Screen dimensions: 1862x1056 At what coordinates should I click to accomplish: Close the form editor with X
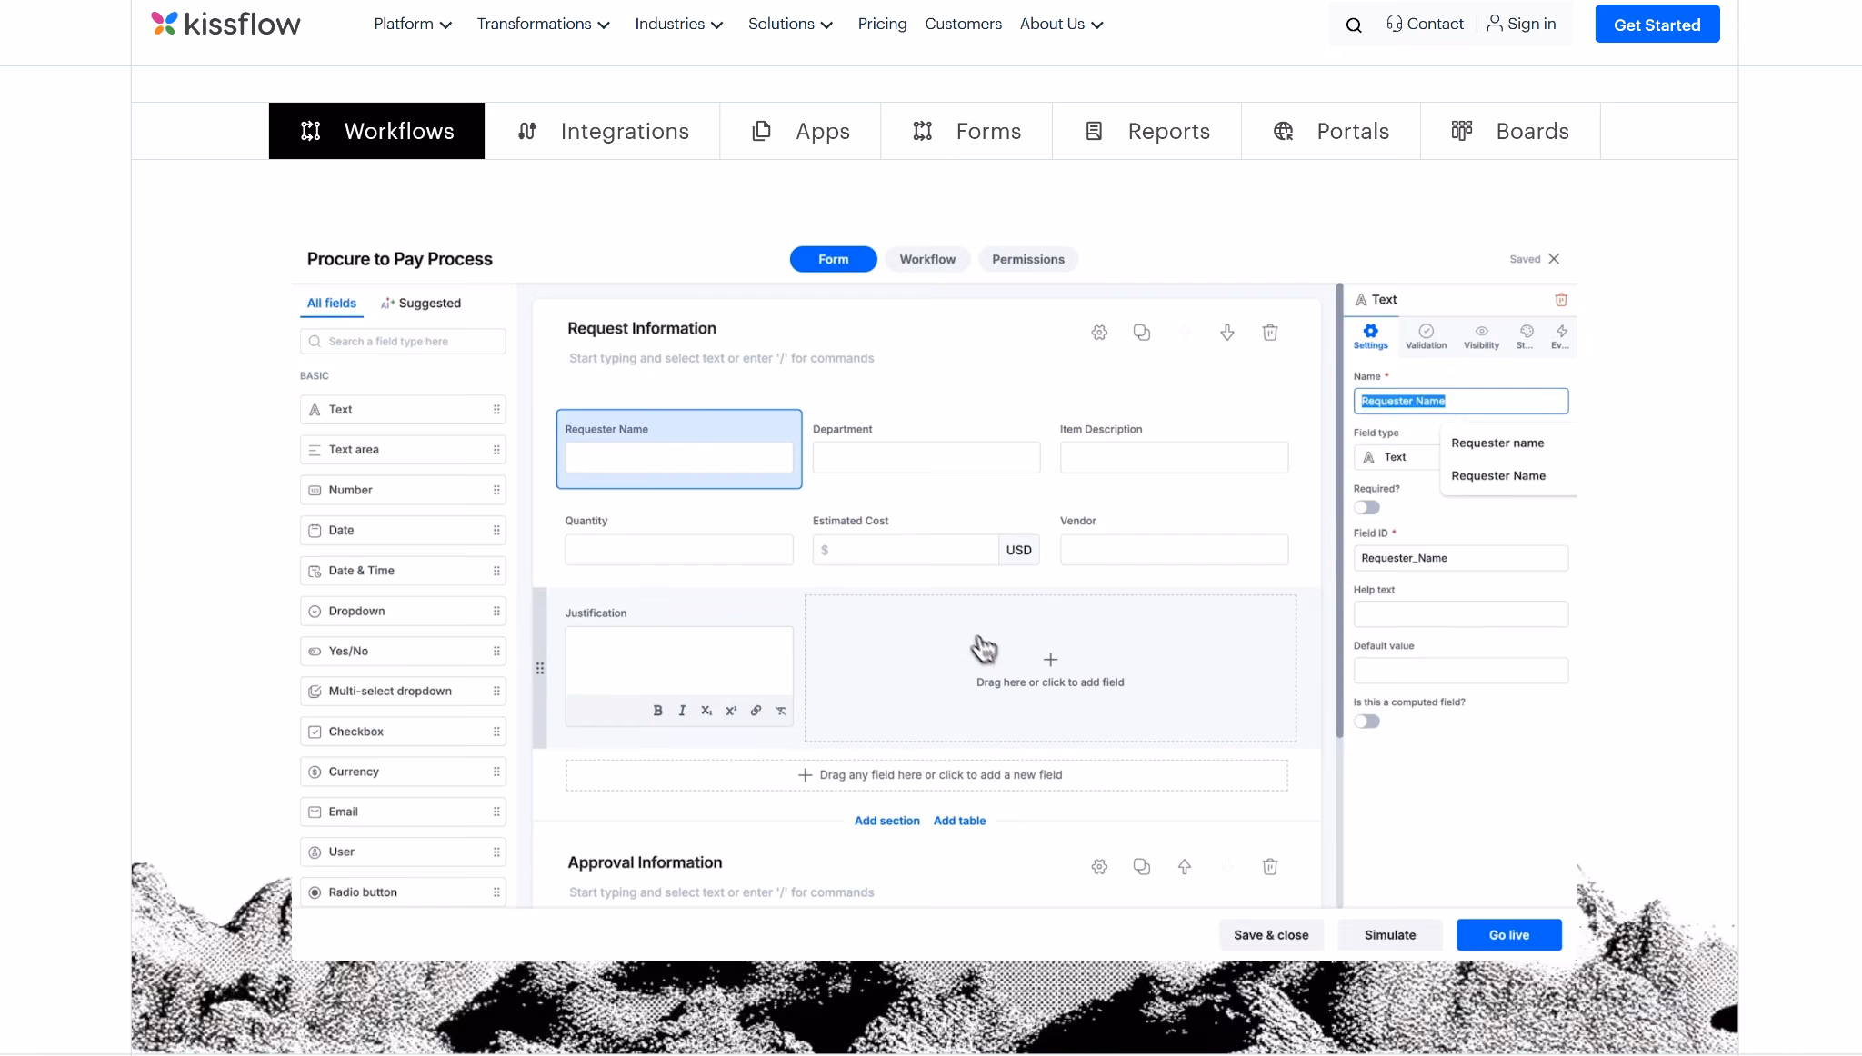click(1554, 259)
